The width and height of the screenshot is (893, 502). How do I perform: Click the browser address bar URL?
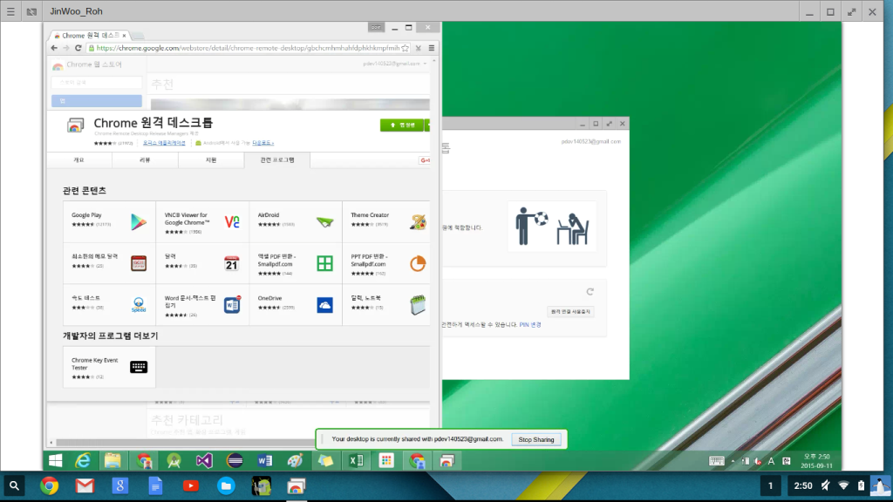[x=248, y=49]
